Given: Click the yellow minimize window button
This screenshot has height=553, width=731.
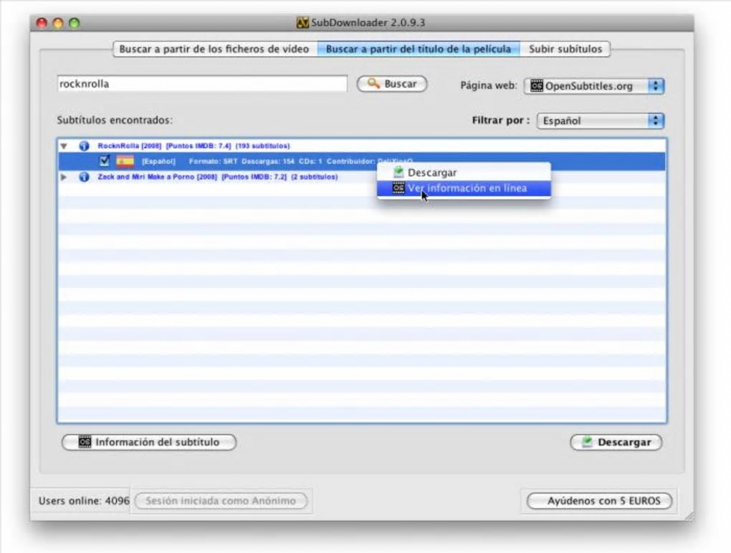Looking at the screenshot, I should (x=58, y=23).
